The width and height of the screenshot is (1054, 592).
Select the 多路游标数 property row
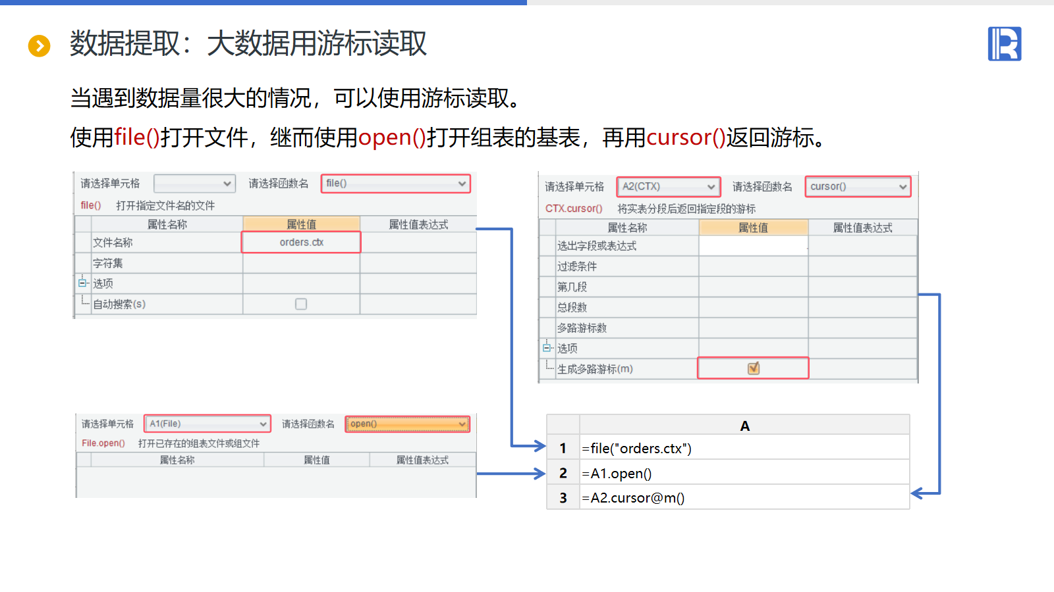coord(627,328)
